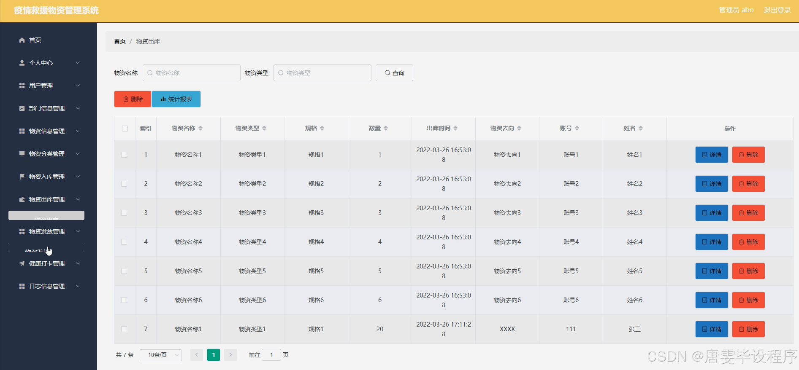Screen dimensions: 799x370
Task: Sort the 账号 column using its sort arrows
Action: coord(577,128)
